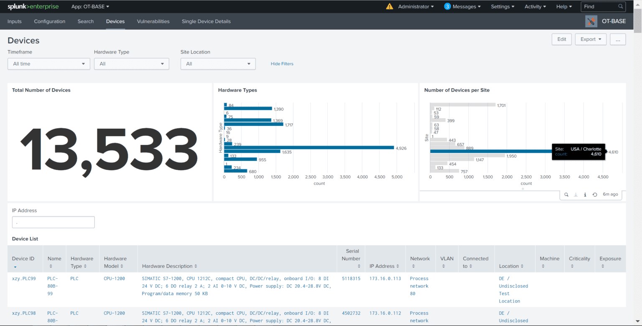Sort the Connected to column
642x326 pixels.
point(471,266)
